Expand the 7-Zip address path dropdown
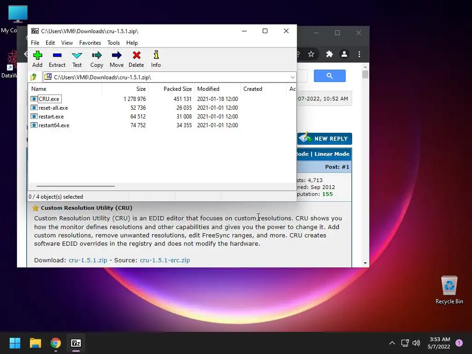Screen dimensions: 472x354 click(x=292, y=77)
